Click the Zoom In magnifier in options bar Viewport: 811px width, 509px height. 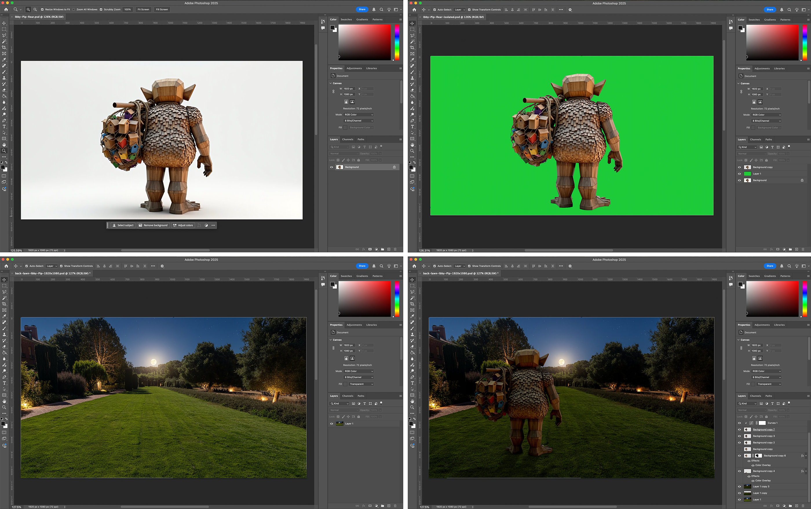28,10
